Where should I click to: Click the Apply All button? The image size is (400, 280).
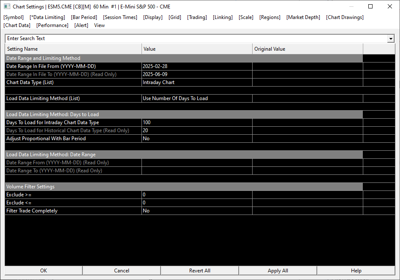point(278,271)
